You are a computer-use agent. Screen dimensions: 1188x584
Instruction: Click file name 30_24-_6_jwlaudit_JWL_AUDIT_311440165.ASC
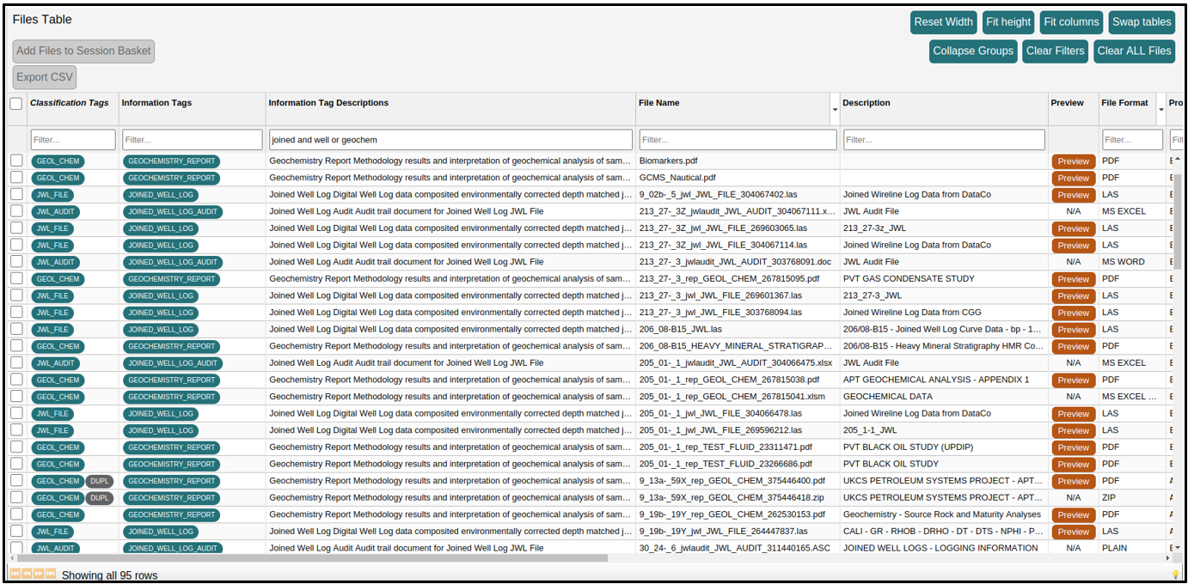point(735,548)
